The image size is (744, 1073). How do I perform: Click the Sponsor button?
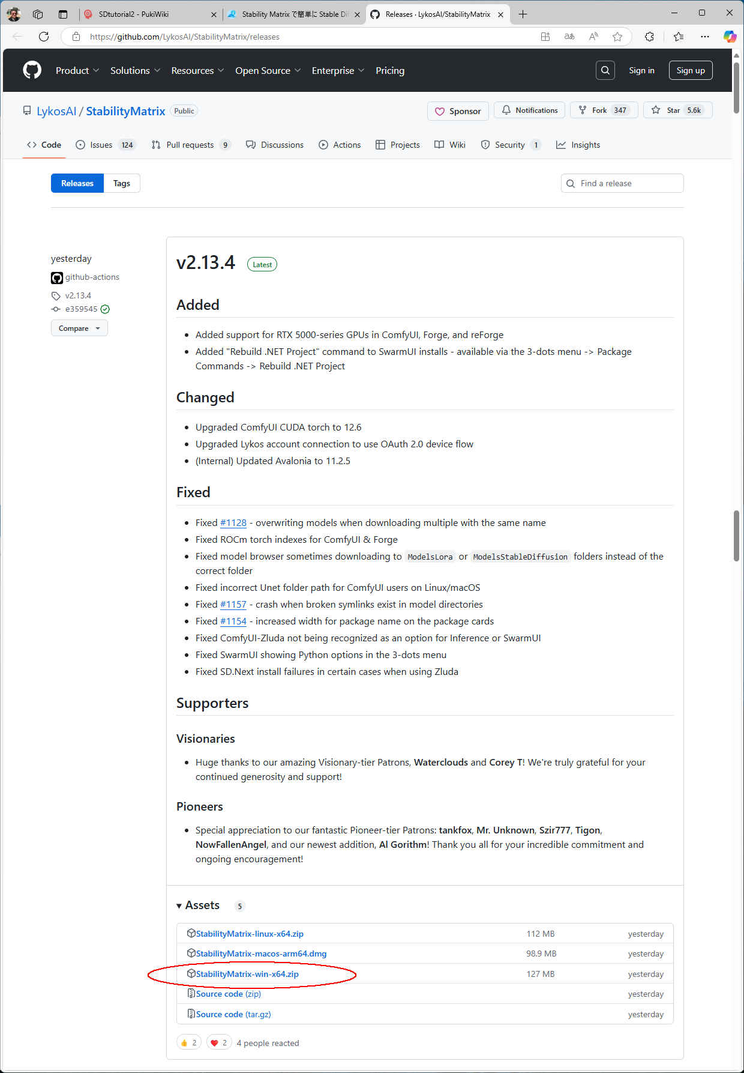(x=458, y=111)
